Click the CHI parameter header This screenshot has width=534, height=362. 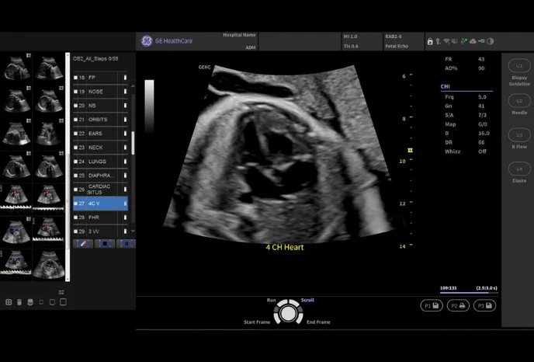pyautogui.click(x=445, y=87)
